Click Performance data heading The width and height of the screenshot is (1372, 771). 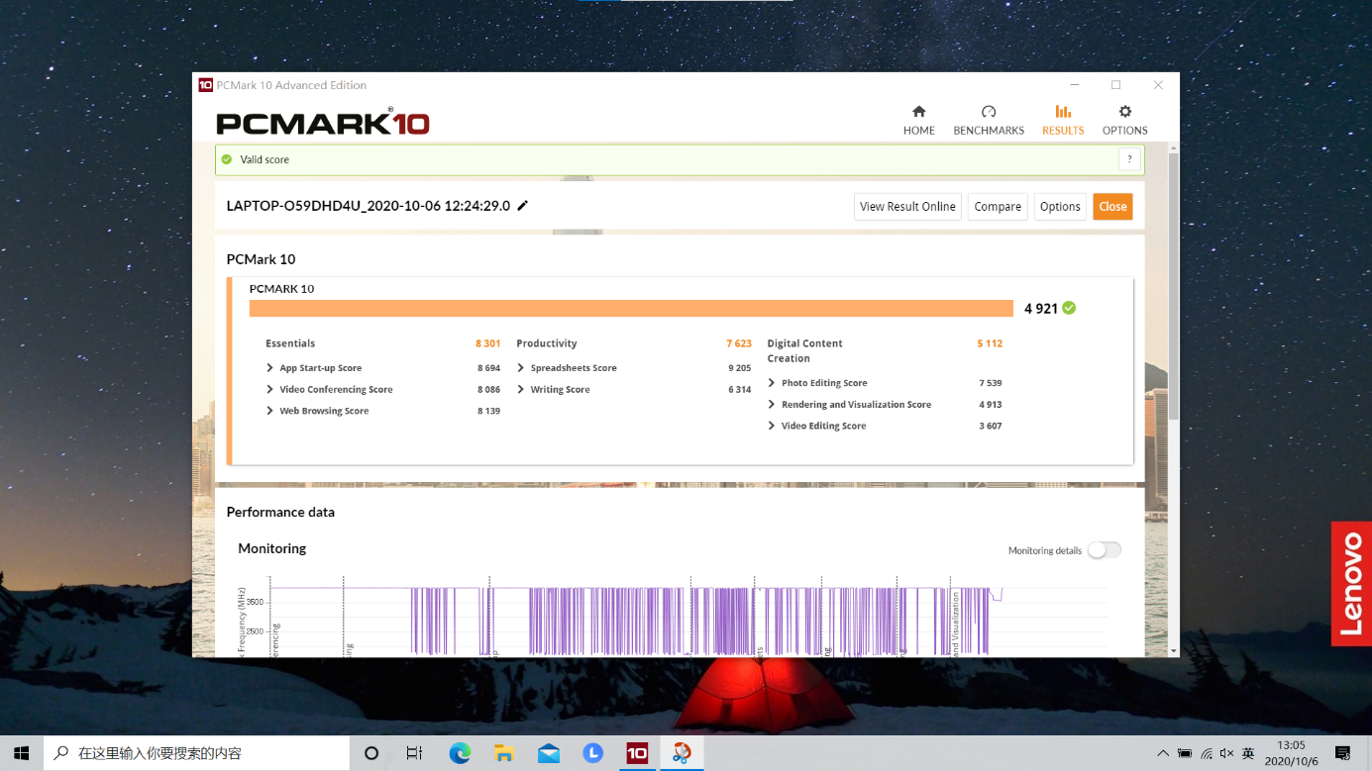280,512
